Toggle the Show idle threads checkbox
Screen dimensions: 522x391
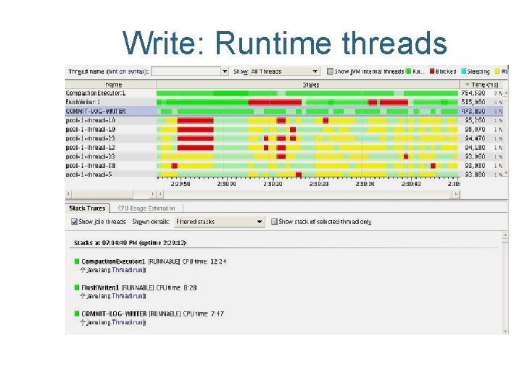pos(74,222)
